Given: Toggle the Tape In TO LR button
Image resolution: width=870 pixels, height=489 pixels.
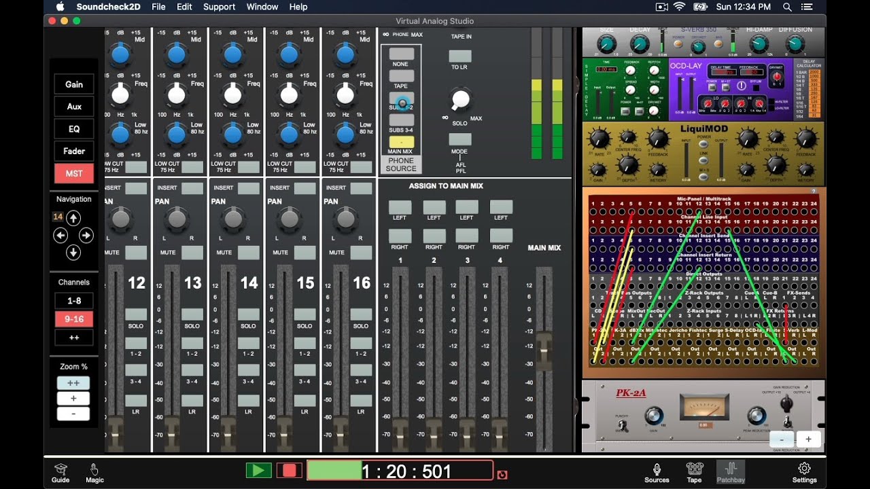Looking at the screenshot, I should (x=460, y=56).
